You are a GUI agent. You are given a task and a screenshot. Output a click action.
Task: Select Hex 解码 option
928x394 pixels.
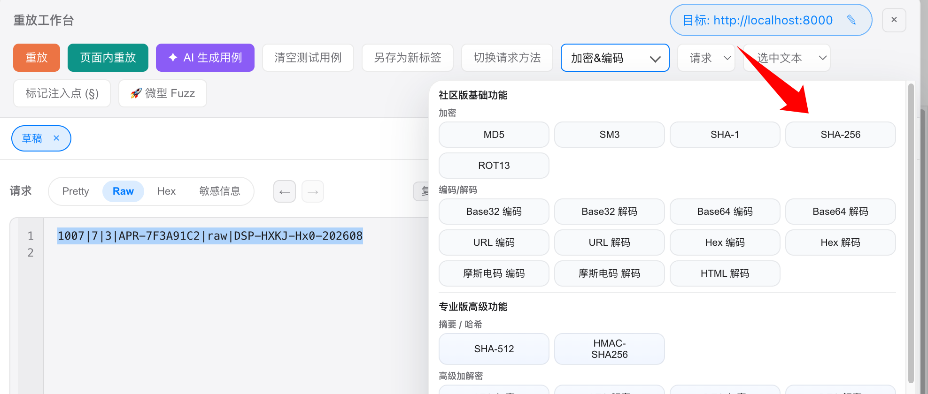click(x=841, y=242)
